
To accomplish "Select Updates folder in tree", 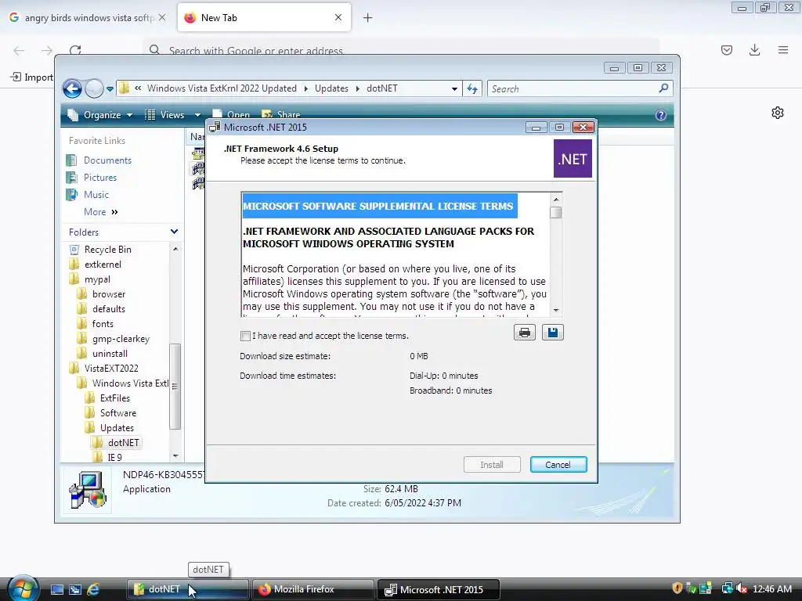I will pyautogui.click(x=117, y=428).
